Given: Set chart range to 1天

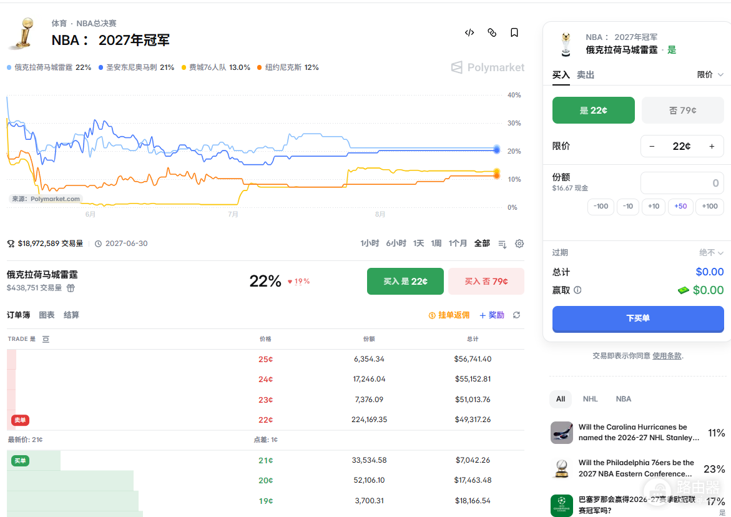Looking at the screenshot, I should (418, 244).
